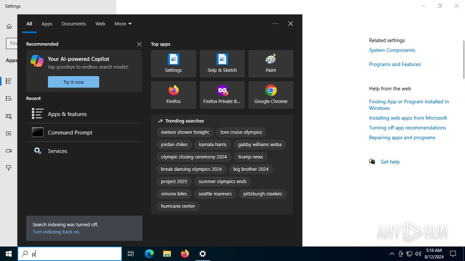Click the Windows Start button
465x261 pixels.
(9, 254)
